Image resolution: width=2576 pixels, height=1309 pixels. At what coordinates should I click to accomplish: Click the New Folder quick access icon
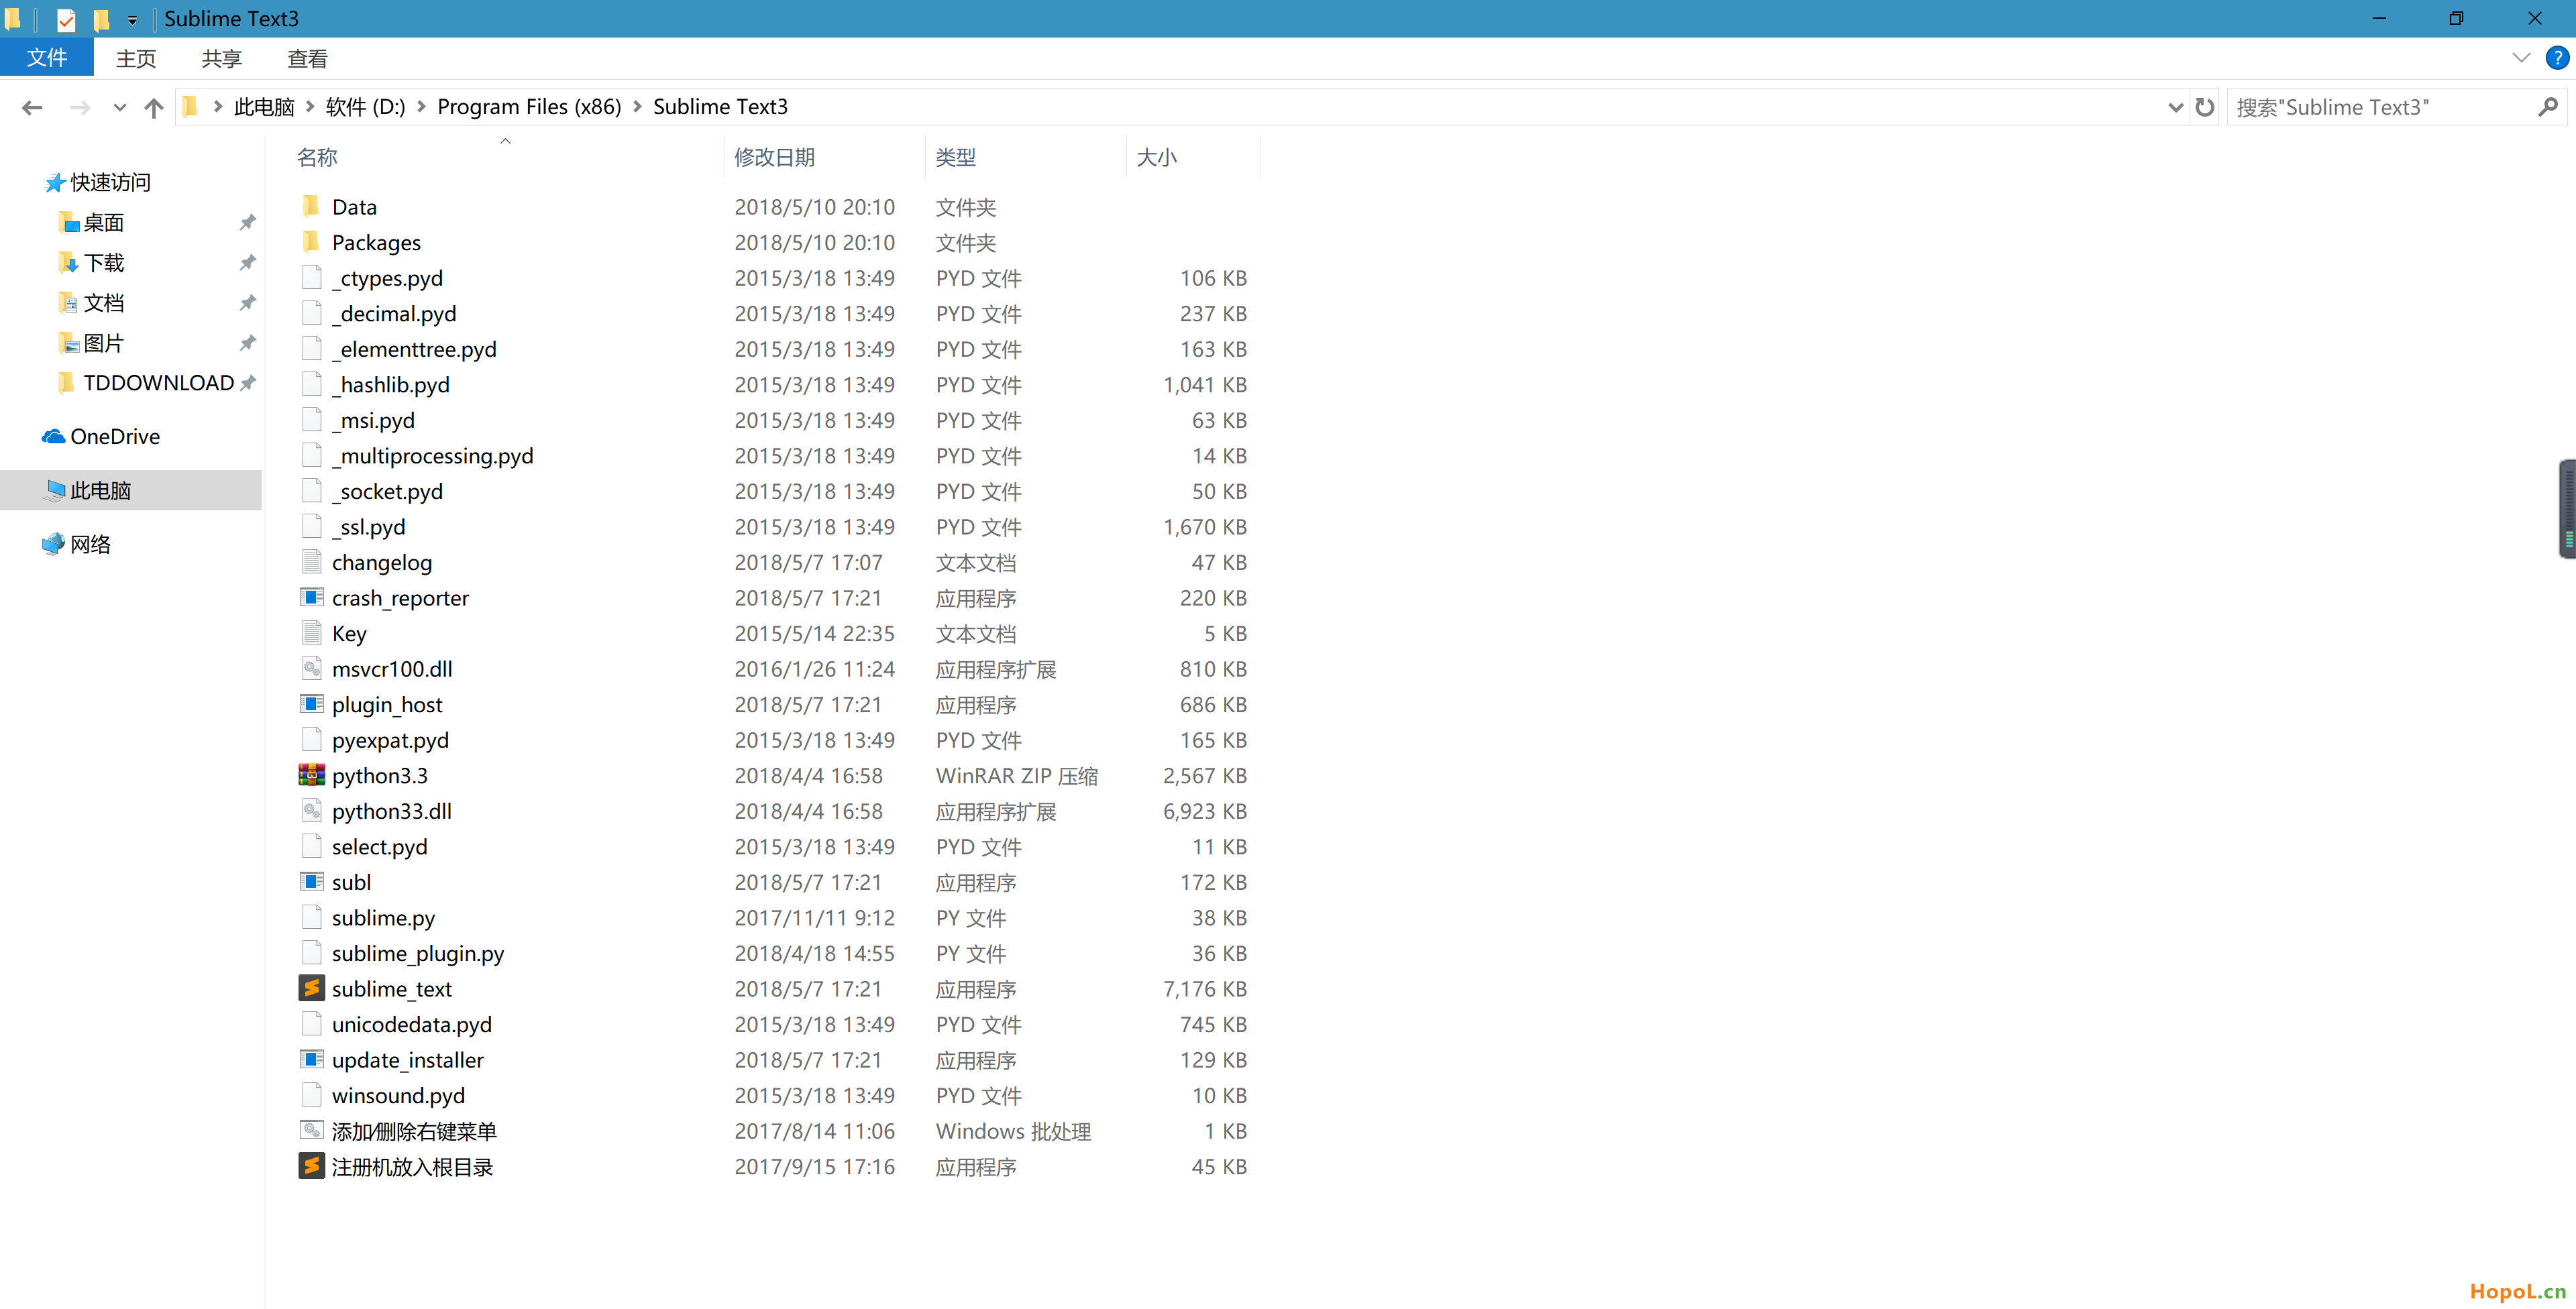tap(101, 19)
